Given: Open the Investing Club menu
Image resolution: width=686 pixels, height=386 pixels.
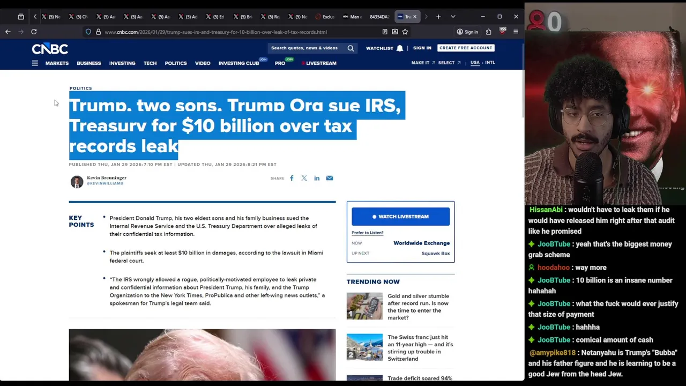Looking at the screenshot, I should point(239,63).
